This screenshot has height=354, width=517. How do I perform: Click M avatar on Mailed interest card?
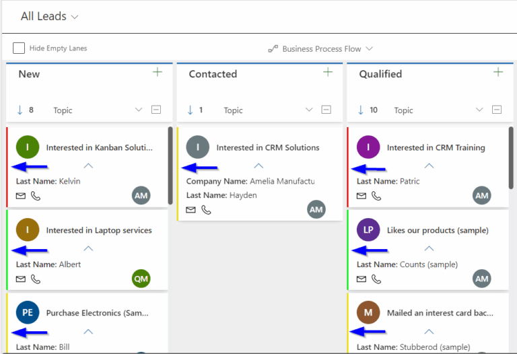368,312
